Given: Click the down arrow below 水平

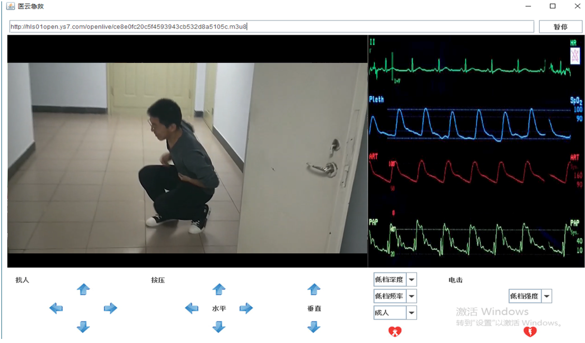Looking at the screenshot, I should coord(219,326).
